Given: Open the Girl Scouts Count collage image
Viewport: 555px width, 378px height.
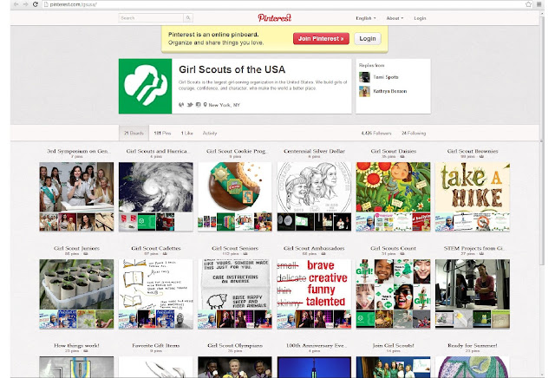Looking at the screenshot, I should point(393,284).
